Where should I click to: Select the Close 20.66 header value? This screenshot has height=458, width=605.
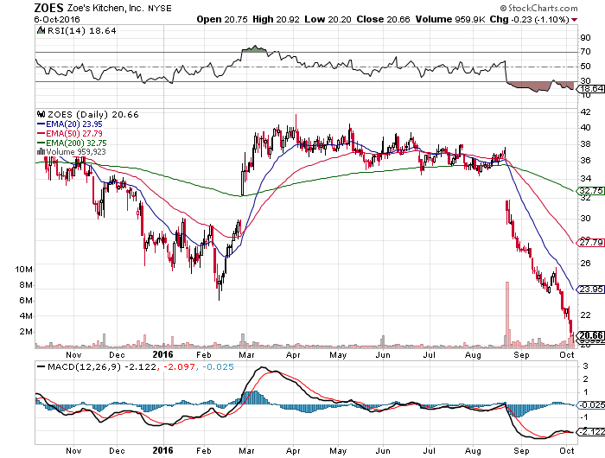point(383,19)
